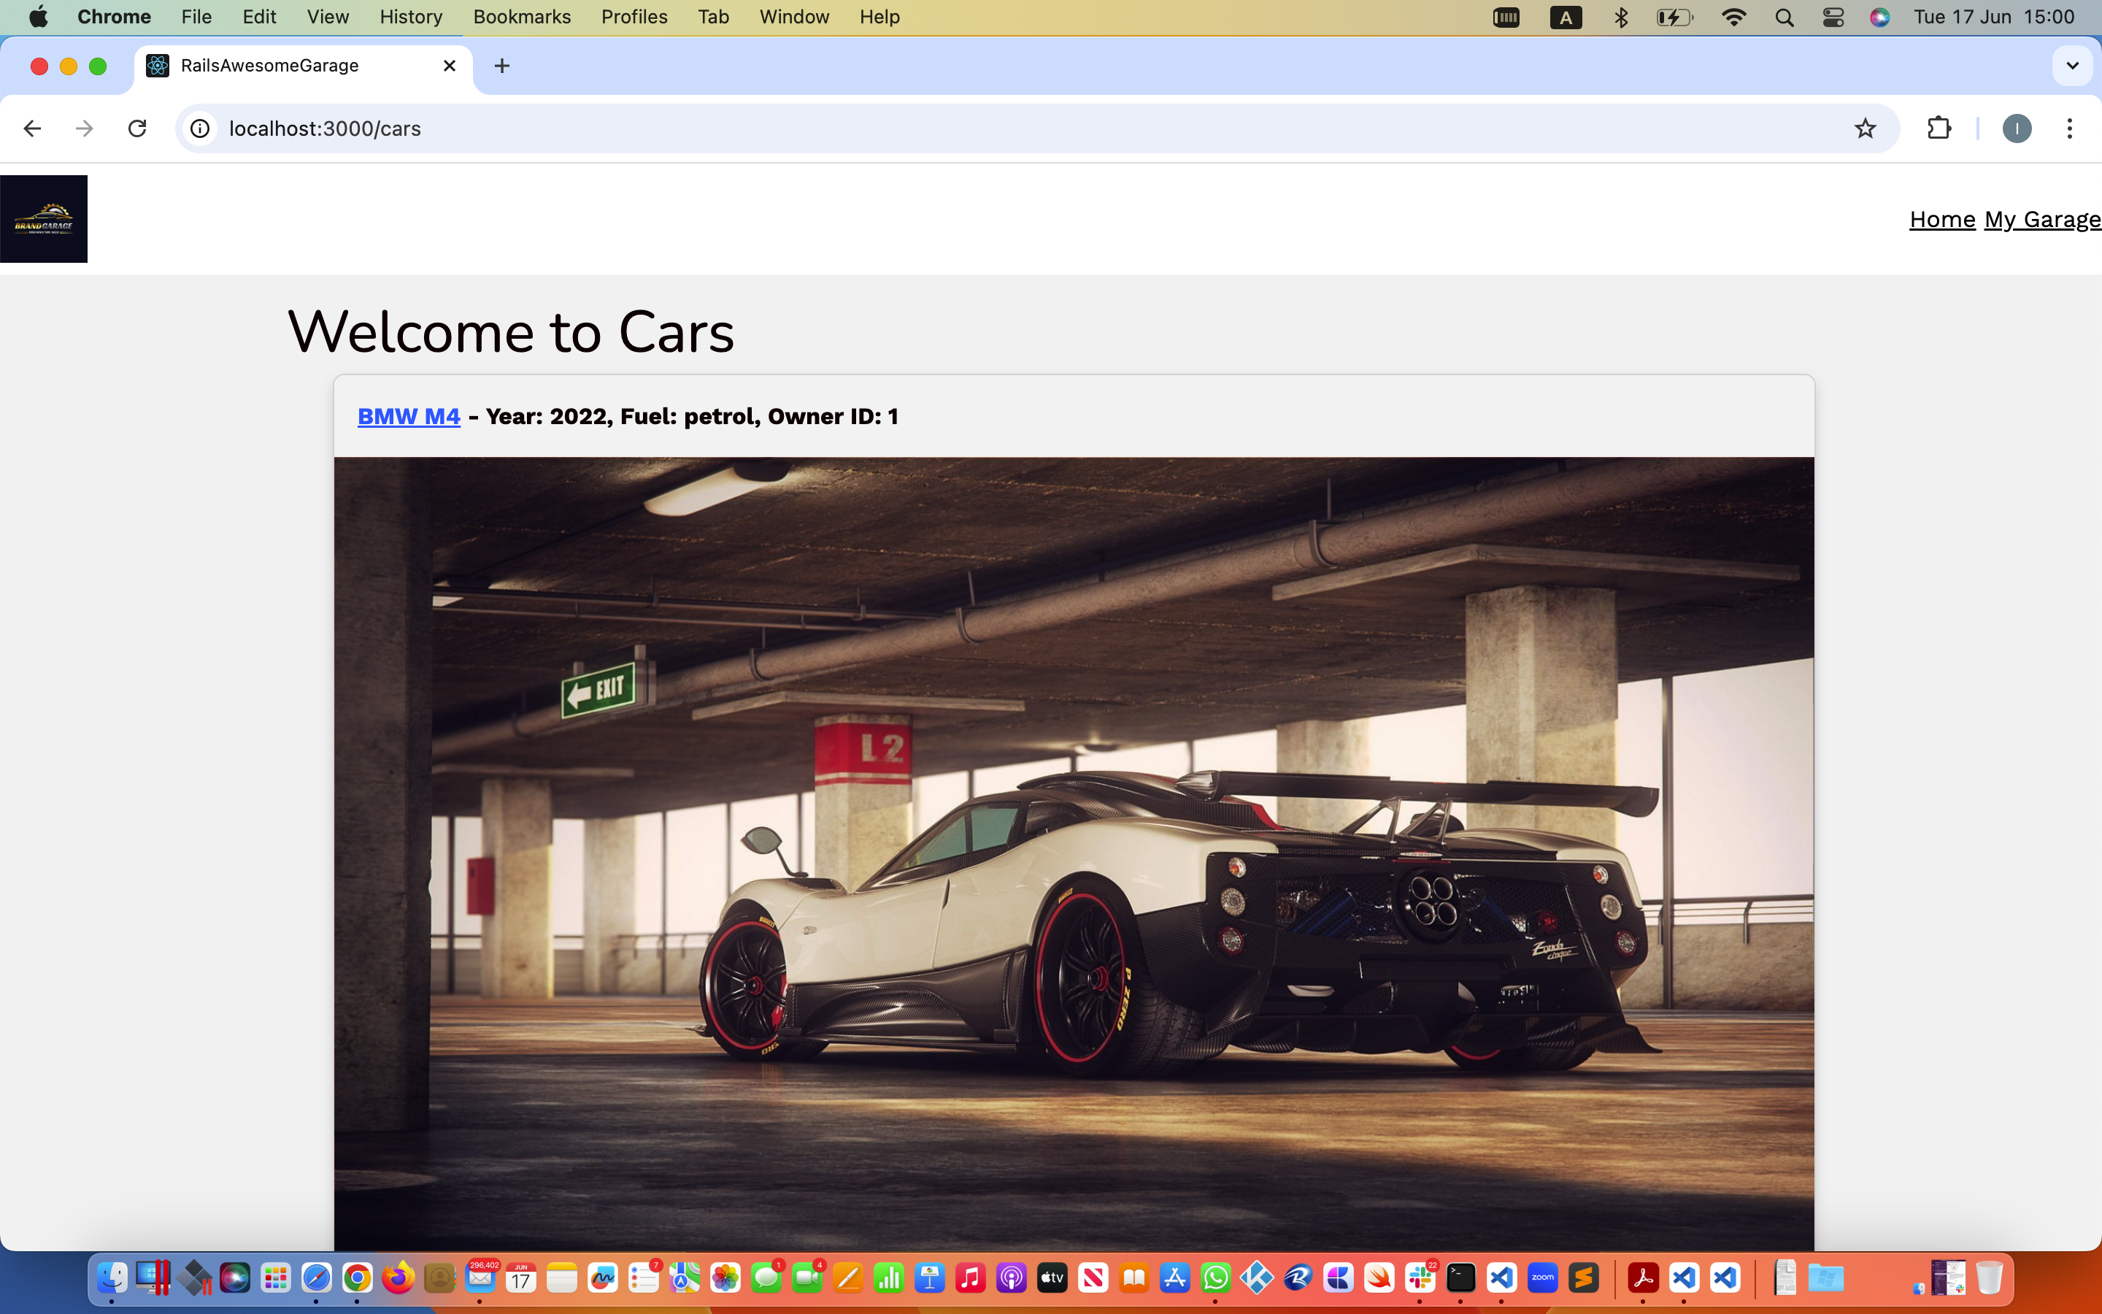Open Spotlight search in menu bar
The image size is (2102, 1314).
[1784, 18]
